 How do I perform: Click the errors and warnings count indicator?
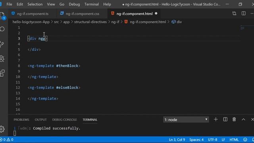(x=7, y=139)
